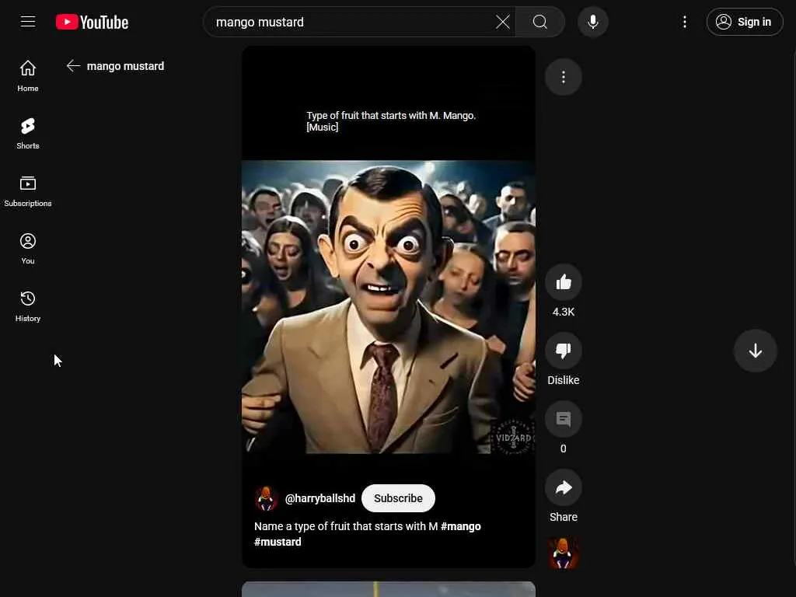Click the Short's caption text overlay
Screen dimensions: 796x597
(x=391, y=121)
